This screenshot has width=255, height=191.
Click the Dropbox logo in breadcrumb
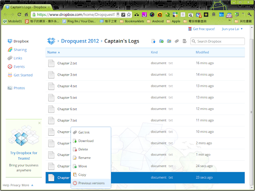tap(51, 41)
